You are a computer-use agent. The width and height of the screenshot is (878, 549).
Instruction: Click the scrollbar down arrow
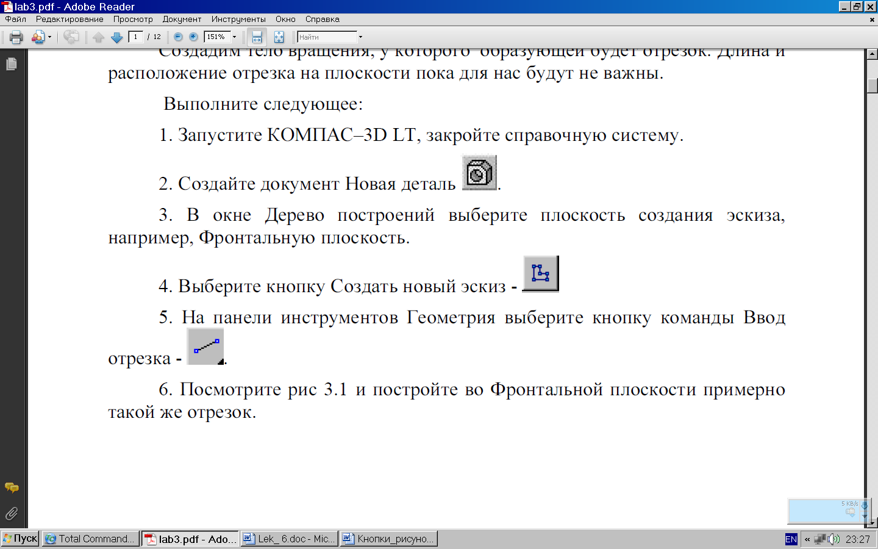pyautogui.click(x=873, y=523)
